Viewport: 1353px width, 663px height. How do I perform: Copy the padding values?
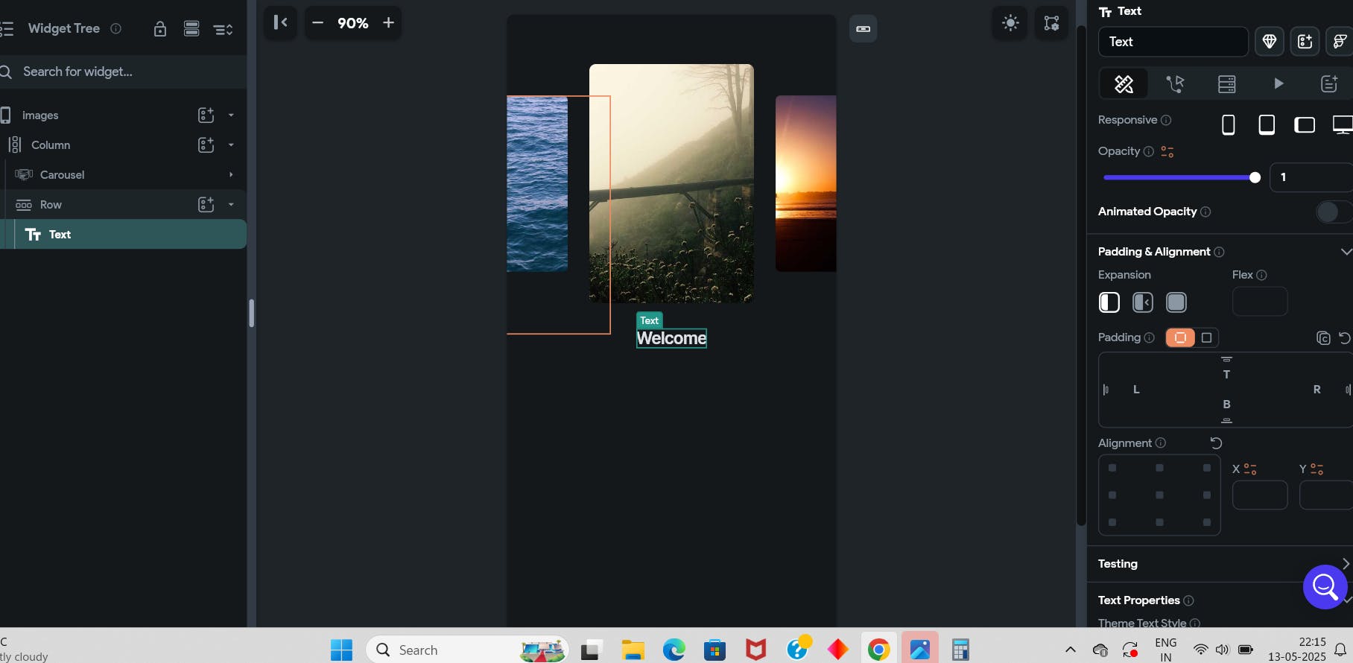pyautogui.click(x=1323, y=338)
